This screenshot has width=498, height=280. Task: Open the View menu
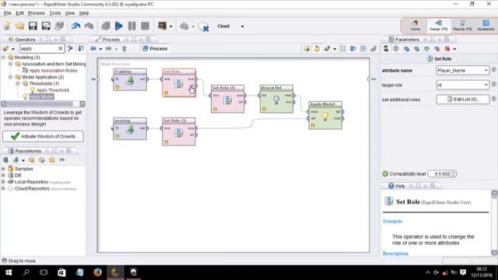pyautogui.click(x=70, y=13)
